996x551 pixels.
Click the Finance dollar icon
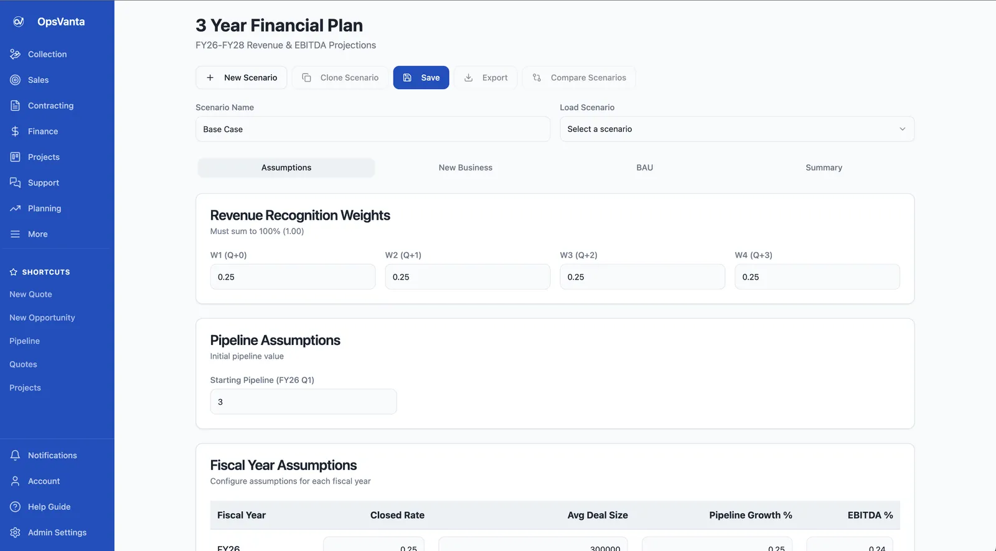tap(16, 131)
